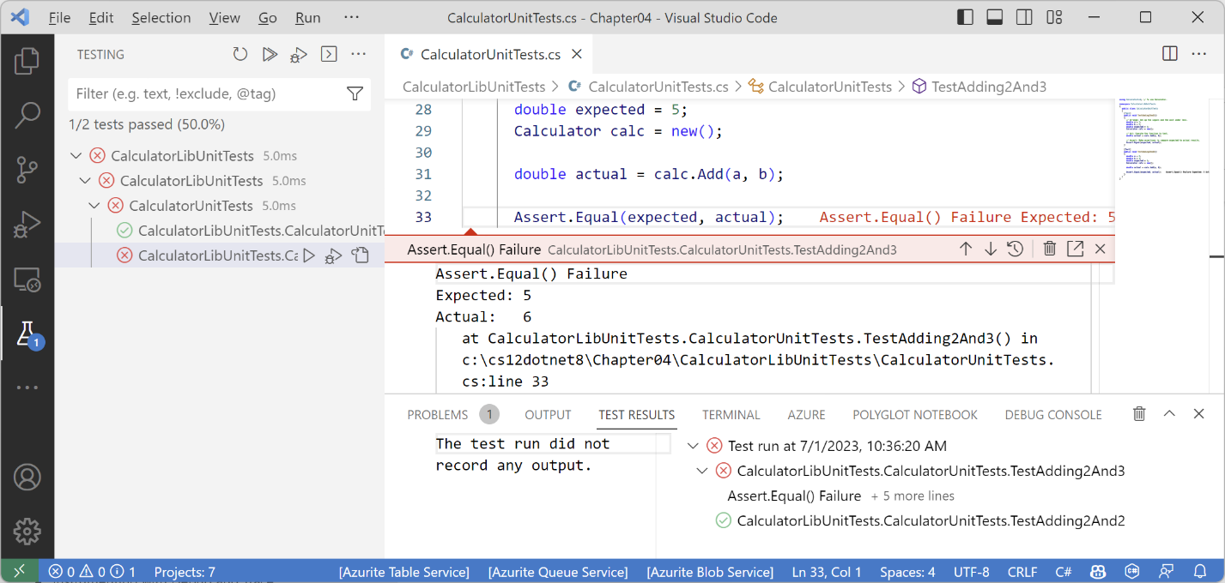The image size is (1225, 583).
Task: Open the Explorer view in activity bar
Action: (x=27, y=61)
